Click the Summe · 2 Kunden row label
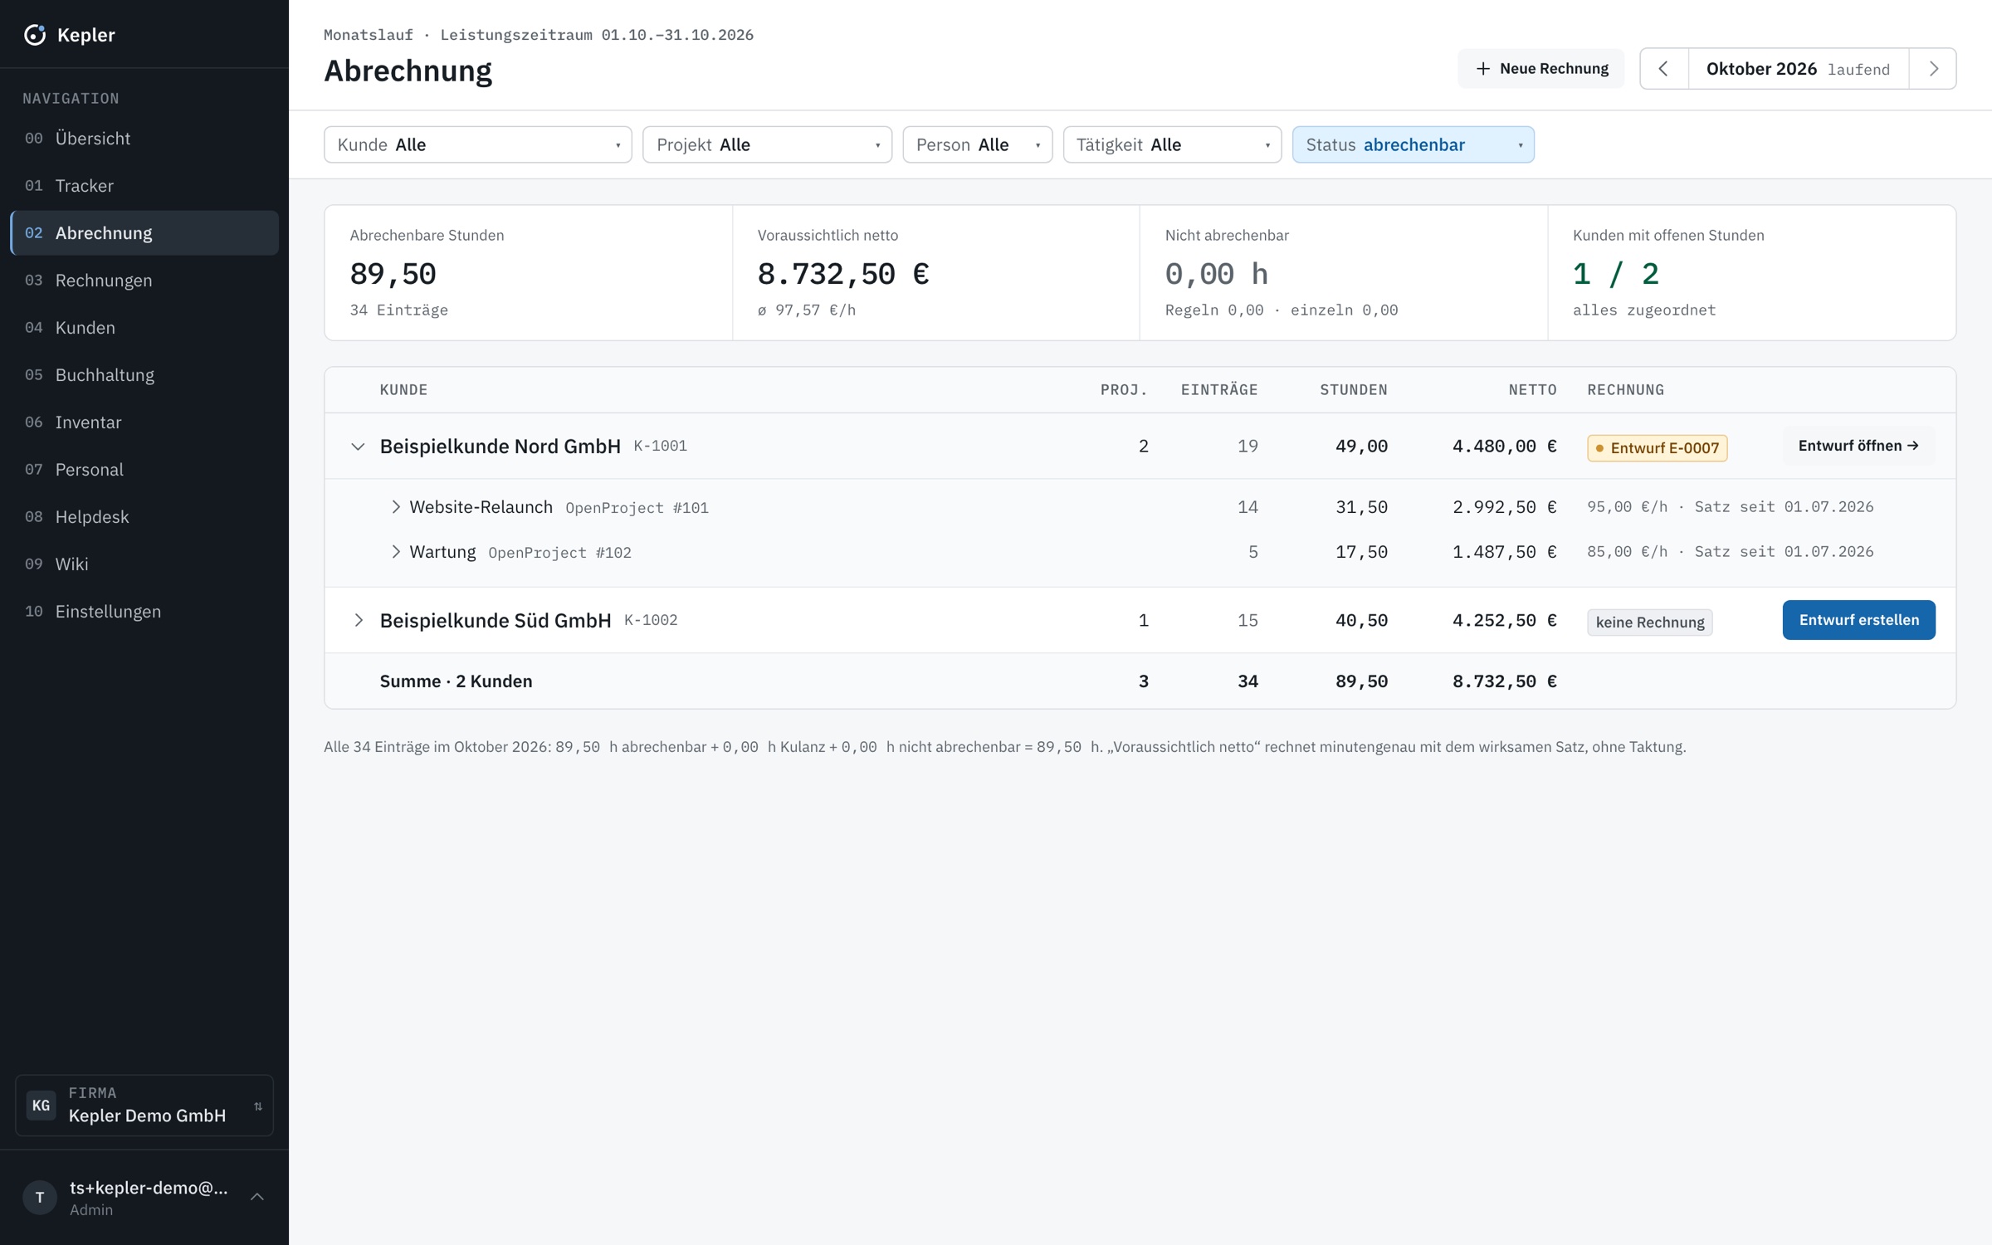 [x=456, y=681]
